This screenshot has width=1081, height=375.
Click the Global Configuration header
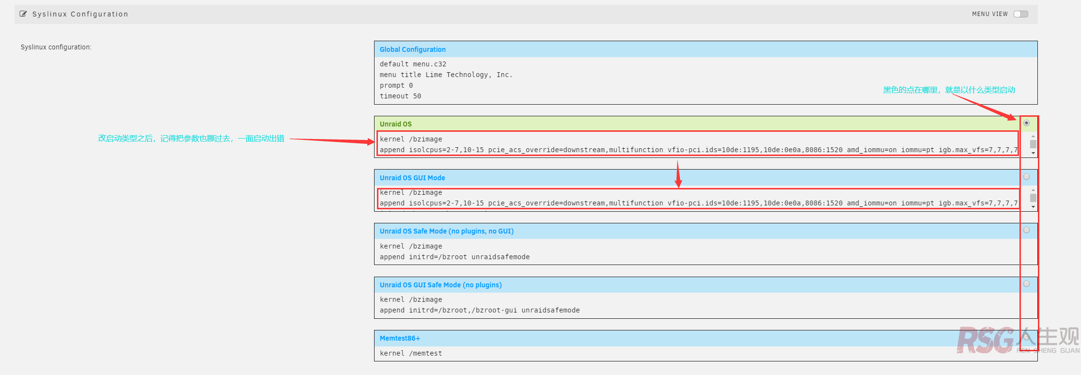[705, 49]
